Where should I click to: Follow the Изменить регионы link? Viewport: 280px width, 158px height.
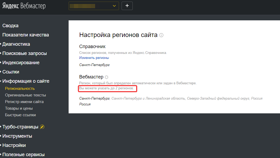(x=94, y=58)
